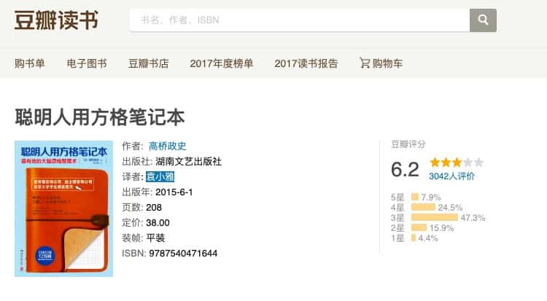This screenshot has width=547, height=301.
Task: Click the publication date 2015-6-1
Action: [x=174, y=192]
